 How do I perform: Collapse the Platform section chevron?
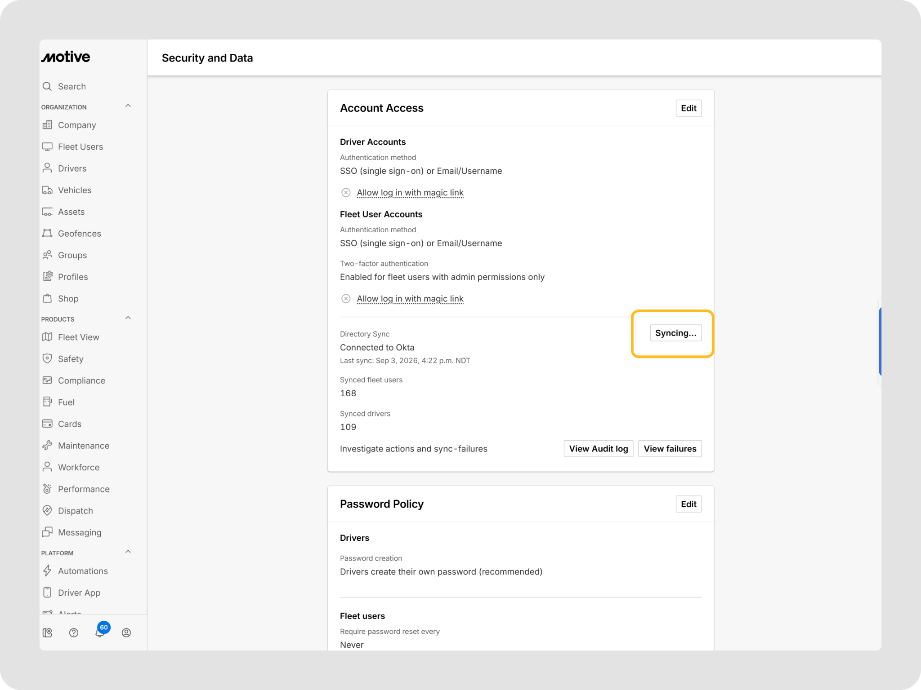pyautogui.click(x=128, y=552)
